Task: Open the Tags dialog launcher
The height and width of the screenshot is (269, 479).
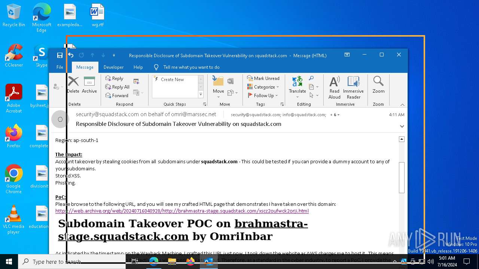Action: coord(282,104)
